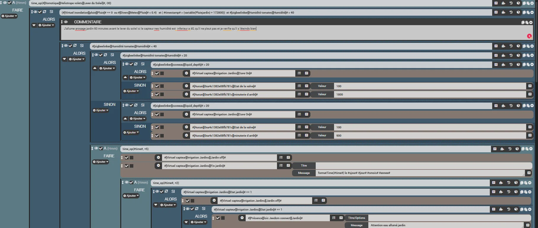Image resolution: width=538 pixels, height=228 pixels.
Task: Expand the ALORS arrow under the Pluie condition
Action: [34, 25]
